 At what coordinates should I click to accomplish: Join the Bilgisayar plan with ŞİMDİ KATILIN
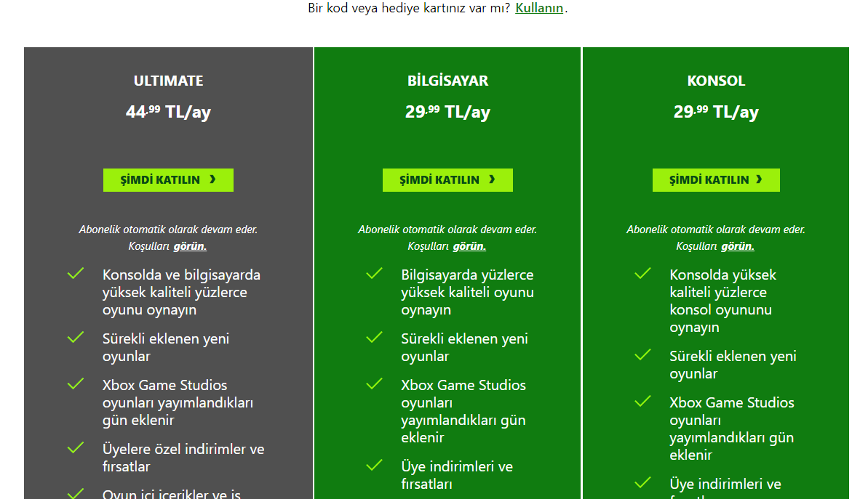point(447,180)
